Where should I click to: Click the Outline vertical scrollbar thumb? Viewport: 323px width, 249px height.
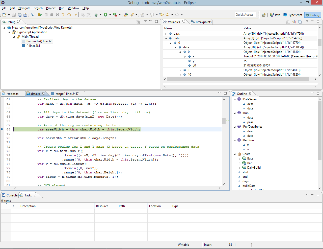tap(319, 131)
